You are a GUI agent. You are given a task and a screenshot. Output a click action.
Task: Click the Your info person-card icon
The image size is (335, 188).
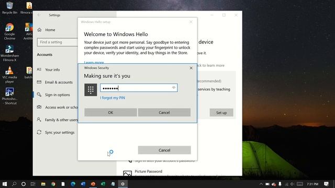pyautogui.click(x=39, y=69)
